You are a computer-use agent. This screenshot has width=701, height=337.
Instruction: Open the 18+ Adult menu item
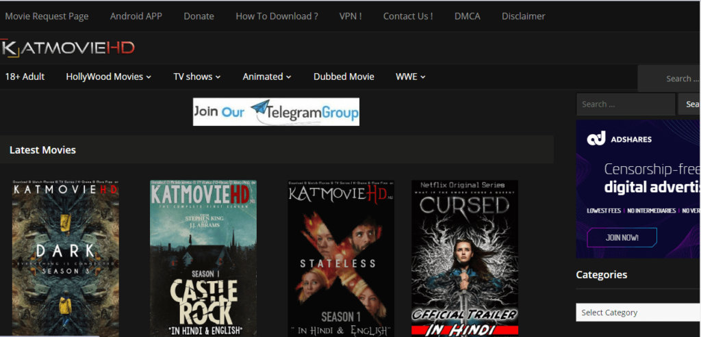(25, 77)
